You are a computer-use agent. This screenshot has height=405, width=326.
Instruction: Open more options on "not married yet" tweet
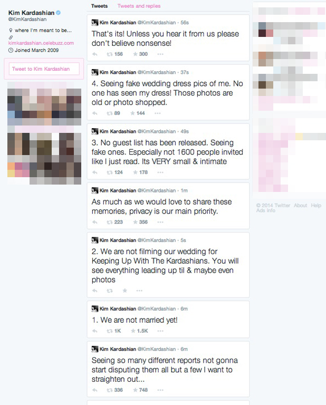(x=160, y=331)
